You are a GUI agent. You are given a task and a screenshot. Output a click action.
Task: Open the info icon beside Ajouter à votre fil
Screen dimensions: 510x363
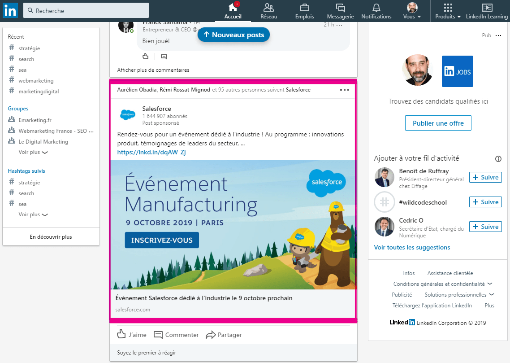tap(498, 159)
